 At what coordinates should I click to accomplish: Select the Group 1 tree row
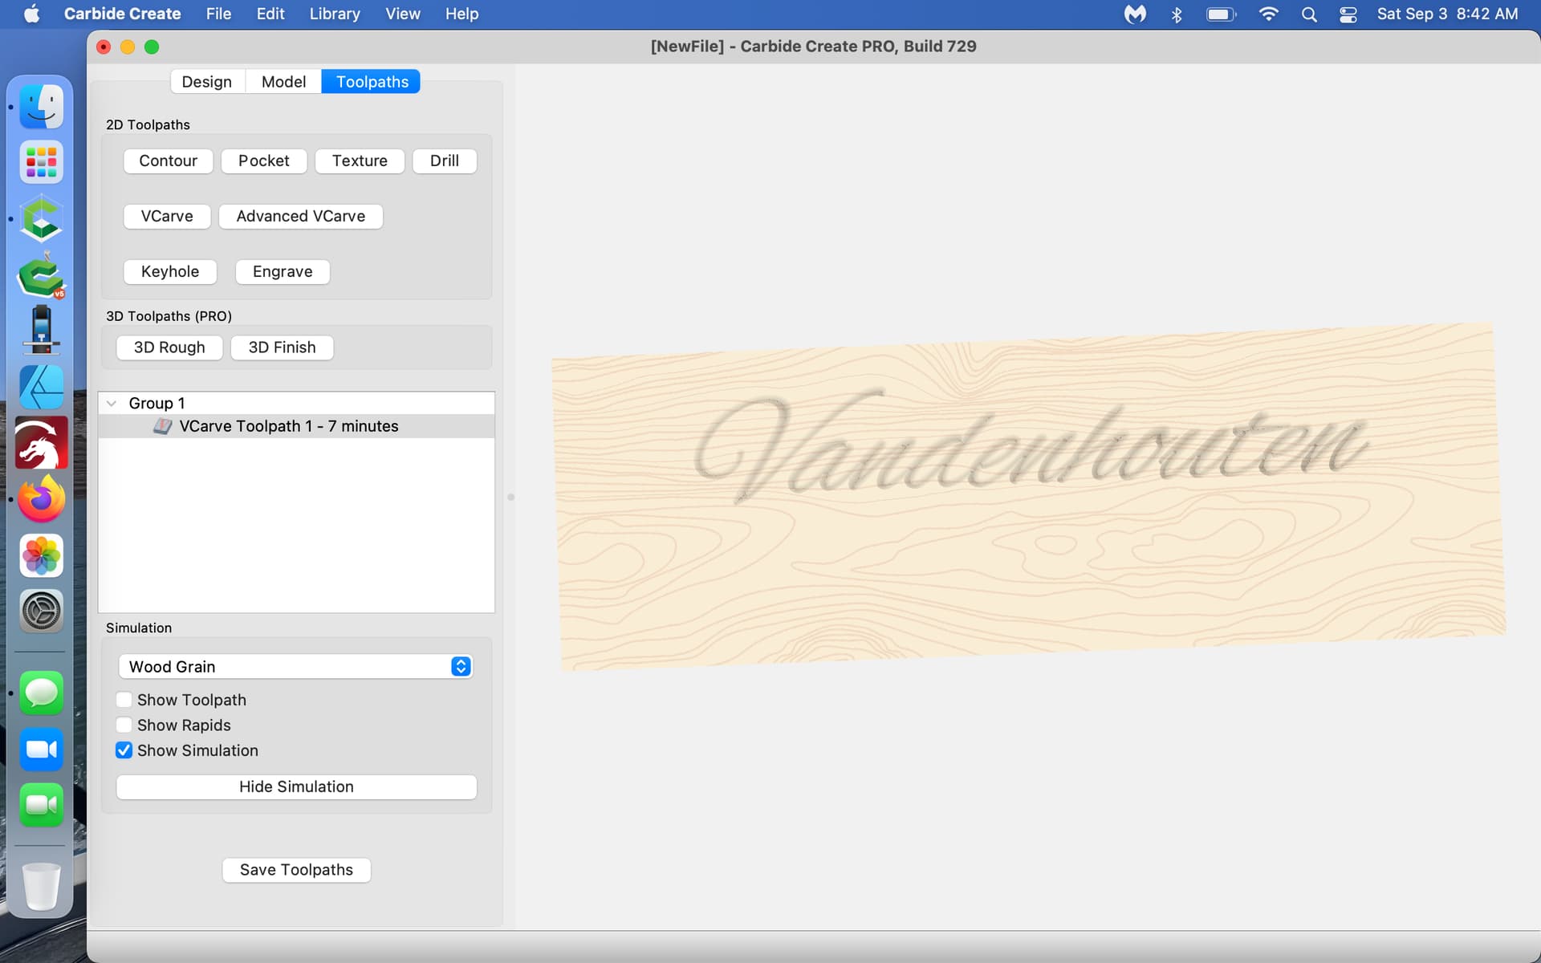tap(296, 403)
